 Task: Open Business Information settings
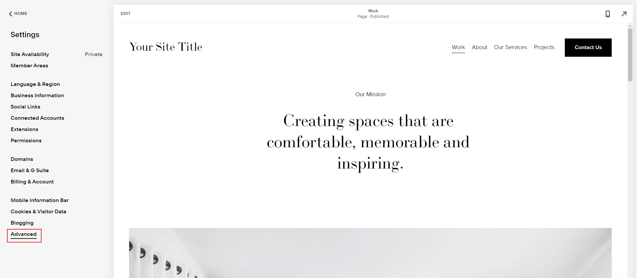pos(37,96)
